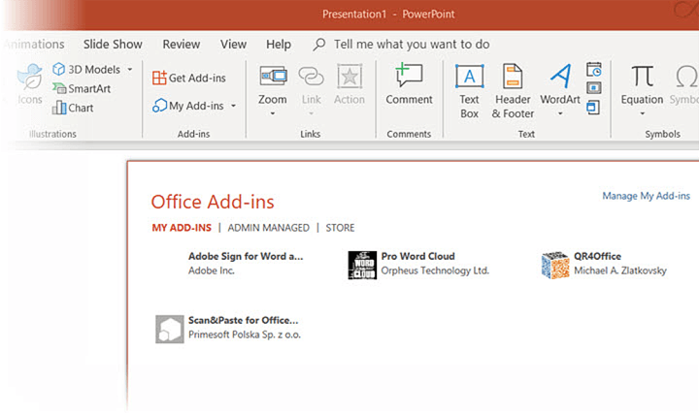This screenshot has height=414, width=699.
Task: Switch to ADMIN MANAGED add-ins tab
Action: [x=268, y=228]
